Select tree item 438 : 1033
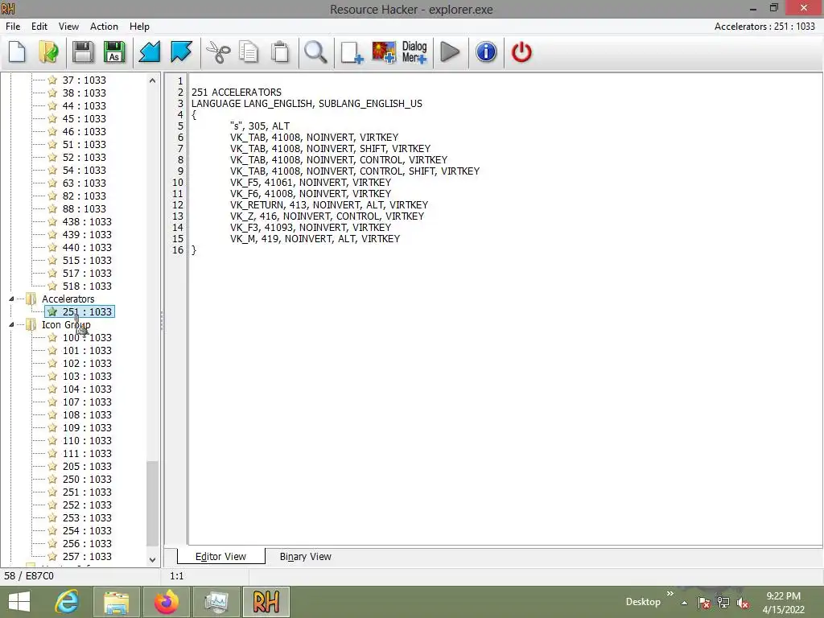Image resolution: width=824 pixels, height=618 pixels. point(87,222)
